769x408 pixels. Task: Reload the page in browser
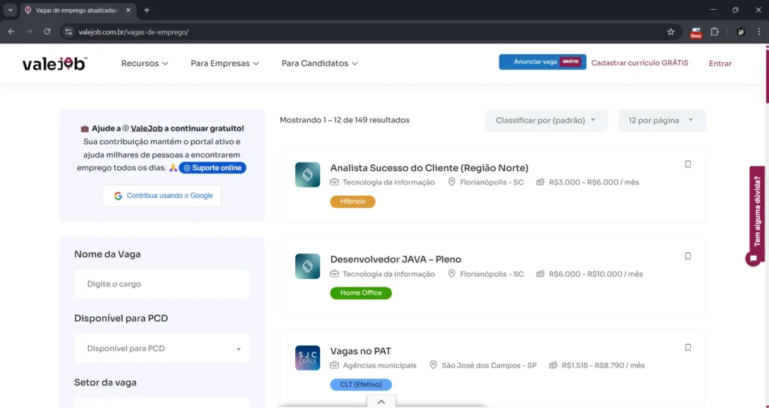47,31
